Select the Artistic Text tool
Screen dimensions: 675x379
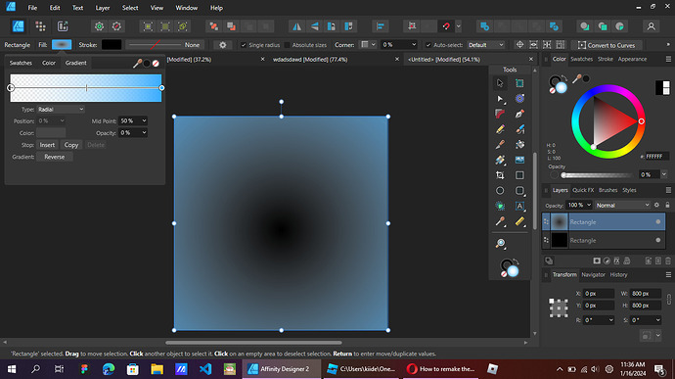[x=519, y=206]
